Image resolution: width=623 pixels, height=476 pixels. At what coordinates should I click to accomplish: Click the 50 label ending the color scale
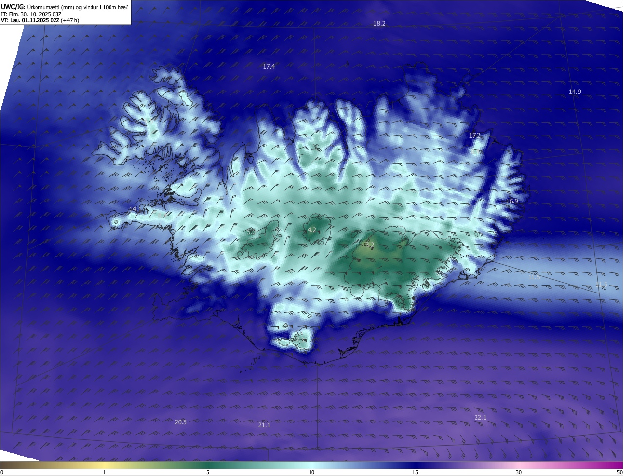(619, 472)
